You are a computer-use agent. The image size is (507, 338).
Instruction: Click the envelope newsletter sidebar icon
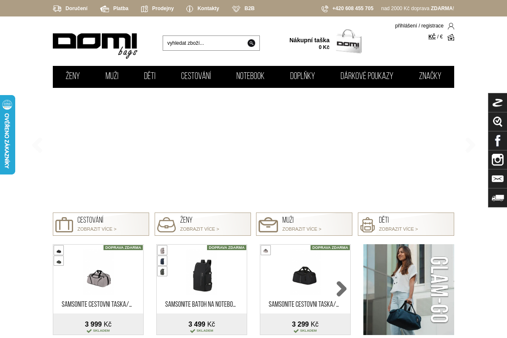498,179
